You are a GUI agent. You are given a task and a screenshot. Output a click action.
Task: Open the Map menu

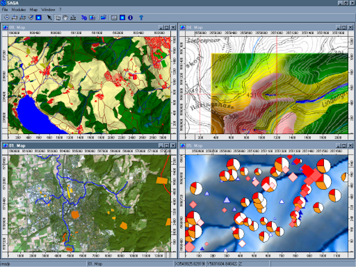pyautogui.click(x=34, y=10)
